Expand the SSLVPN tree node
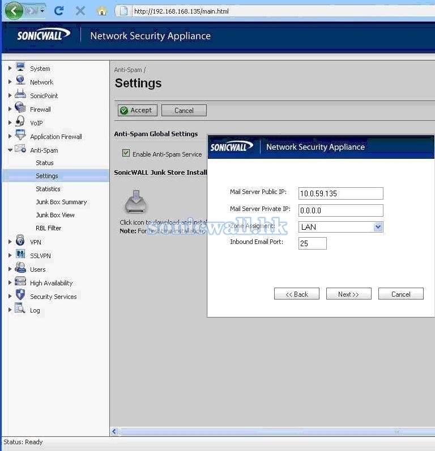Image resolution: width=435 pixels, height=451 pixels. pos(10,255)
